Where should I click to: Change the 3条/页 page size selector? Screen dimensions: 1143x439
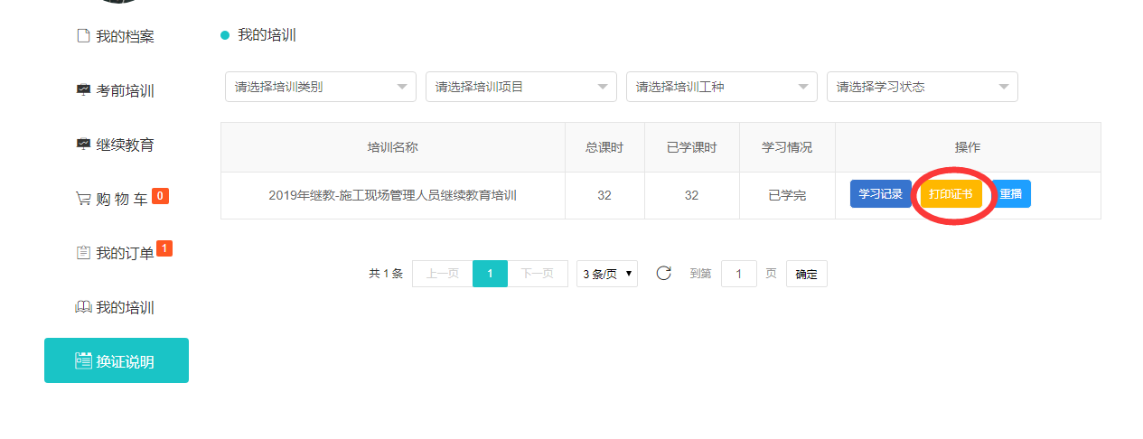[606, 274]
